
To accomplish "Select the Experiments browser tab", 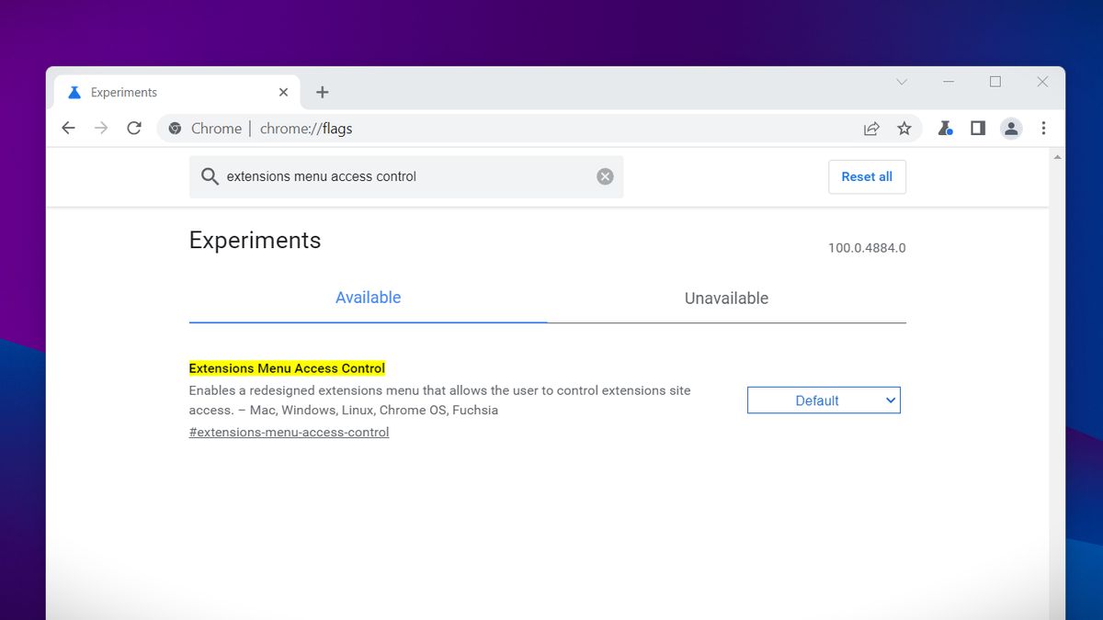I will pyautogui.click(x=177, y=93).
